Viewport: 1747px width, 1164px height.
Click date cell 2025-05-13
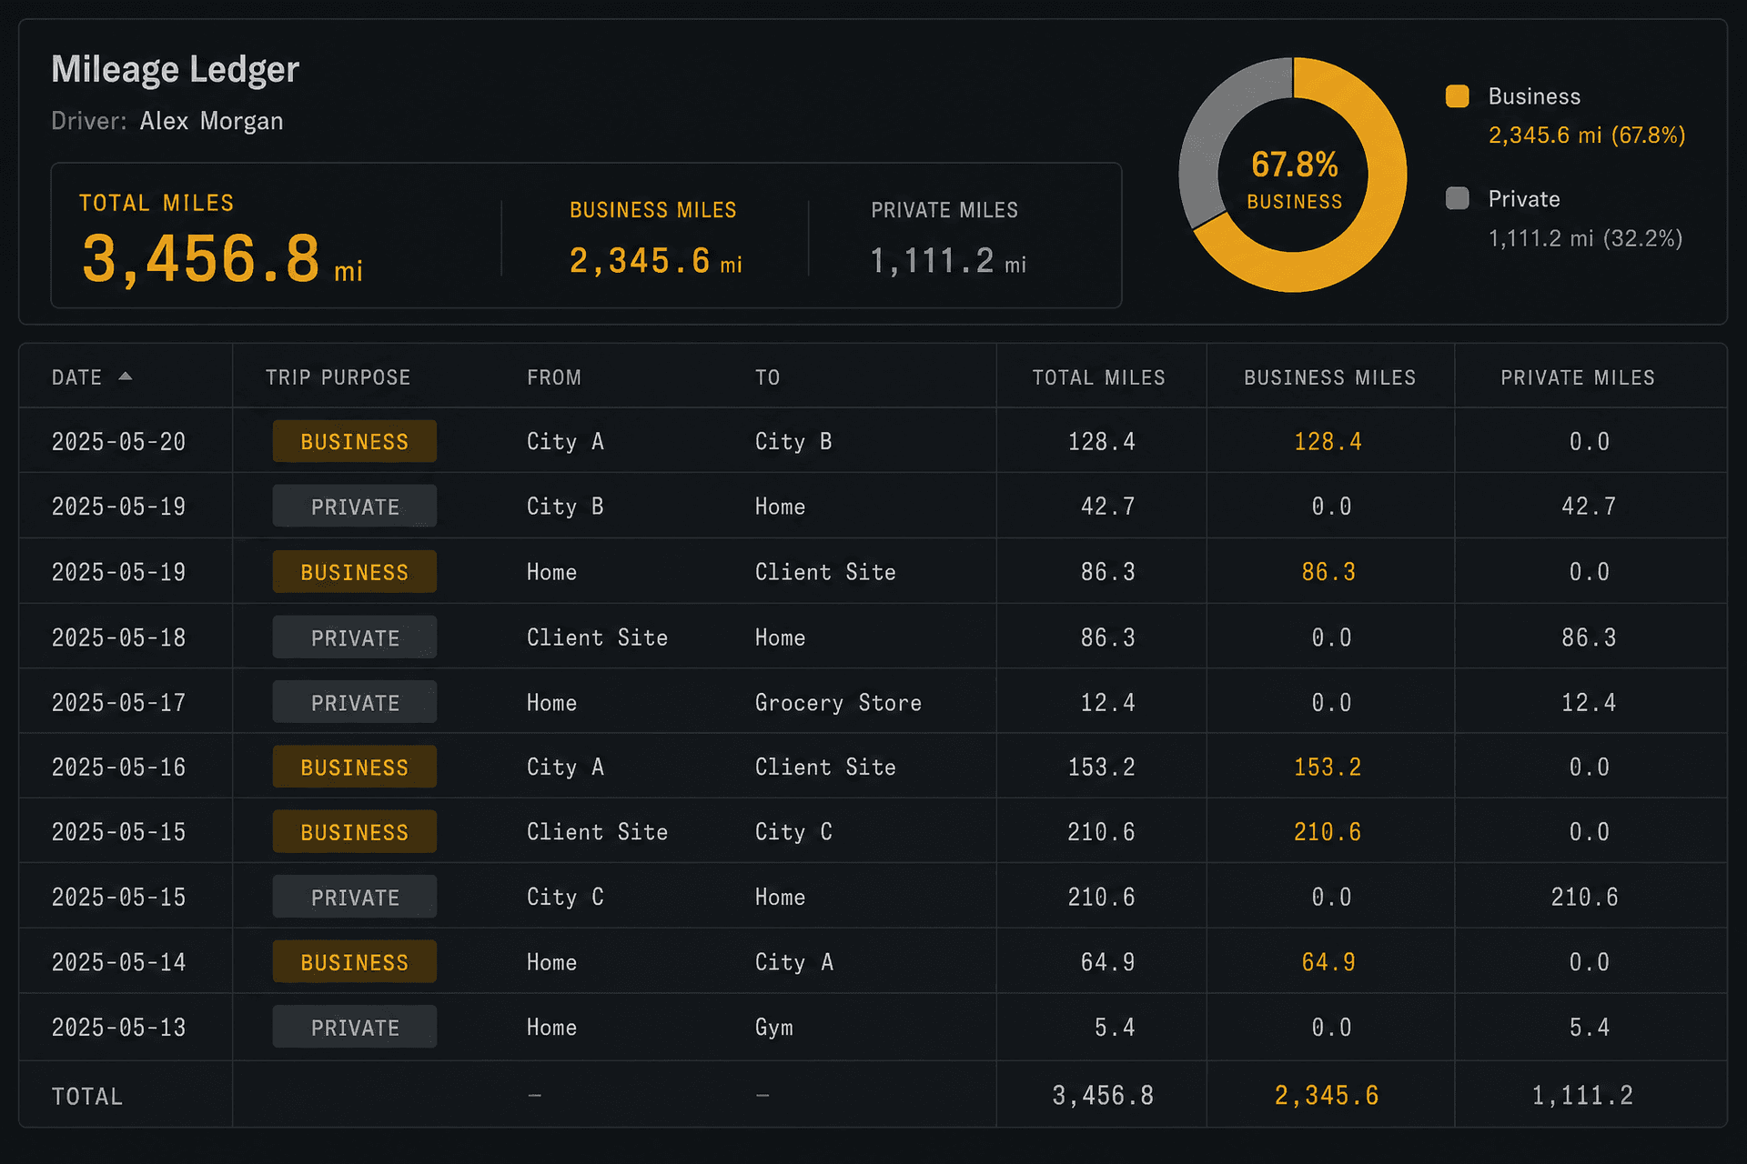(x=118, y=1028)
